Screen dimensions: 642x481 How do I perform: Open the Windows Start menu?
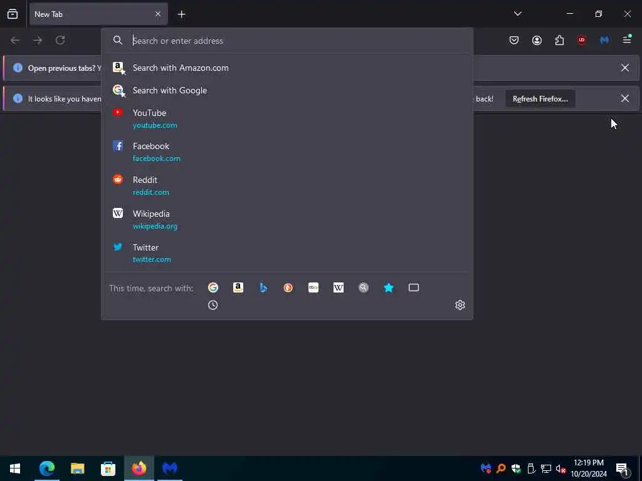(x=15, y=468)
